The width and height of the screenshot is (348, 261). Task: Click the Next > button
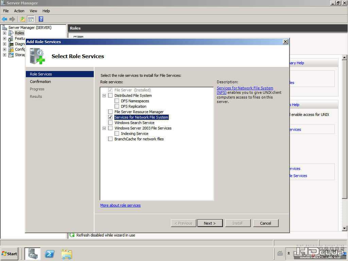[x=210, y=223]
